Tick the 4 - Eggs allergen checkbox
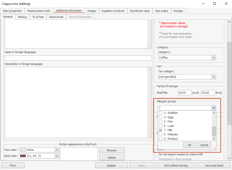This screenshot has height=170, width=232. pyautogui.click(x=160, y=117)
